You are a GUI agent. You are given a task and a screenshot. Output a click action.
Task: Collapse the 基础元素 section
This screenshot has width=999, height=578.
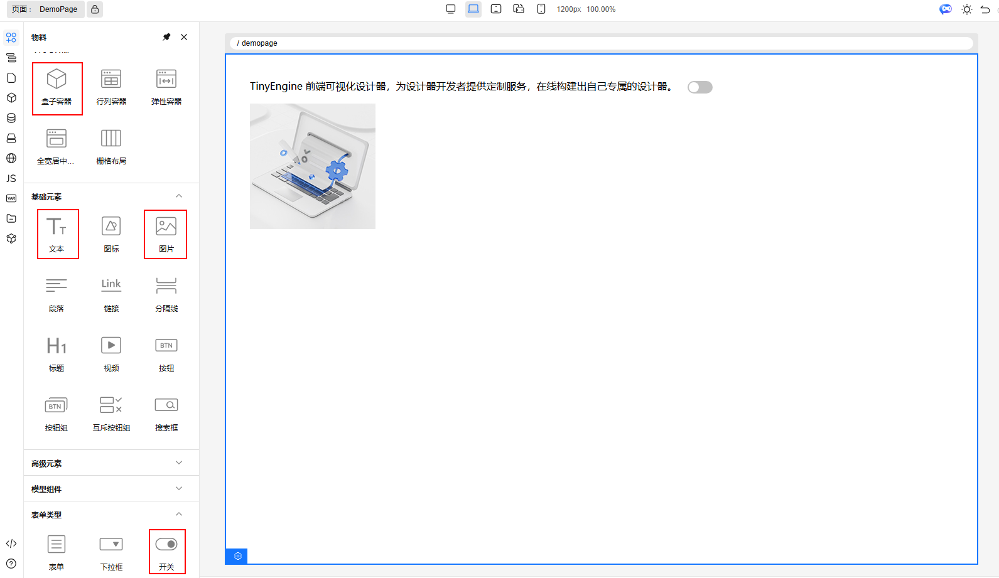coord(179,196)
